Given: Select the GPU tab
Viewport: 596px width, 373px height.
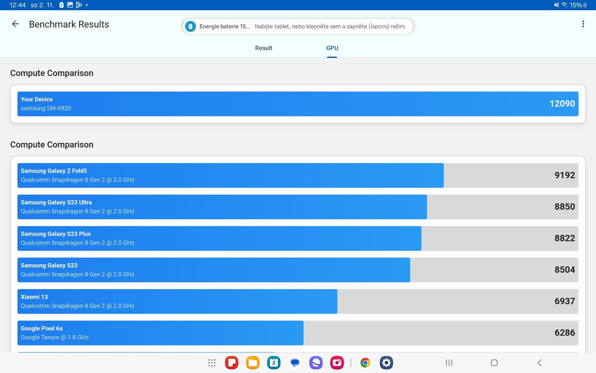Looking at the screenshot, I should (332, 48).
